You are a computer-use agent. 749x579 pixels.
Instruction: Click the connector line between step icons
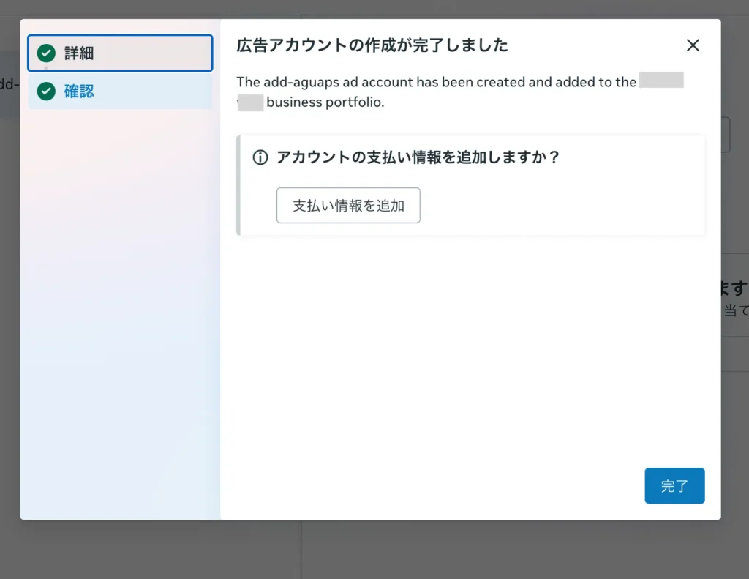[46, 72]
